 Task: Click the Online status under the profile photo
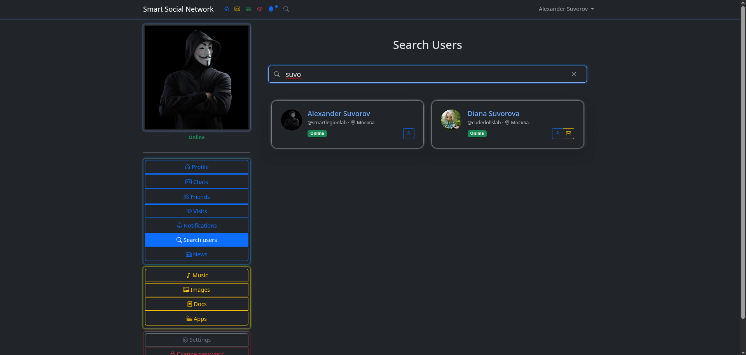(197, 137)
